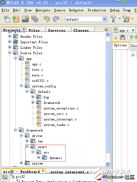This screenshot has height=182, width=137.
Task: Expand the tmr driver folder
Action: coord(27,141)
